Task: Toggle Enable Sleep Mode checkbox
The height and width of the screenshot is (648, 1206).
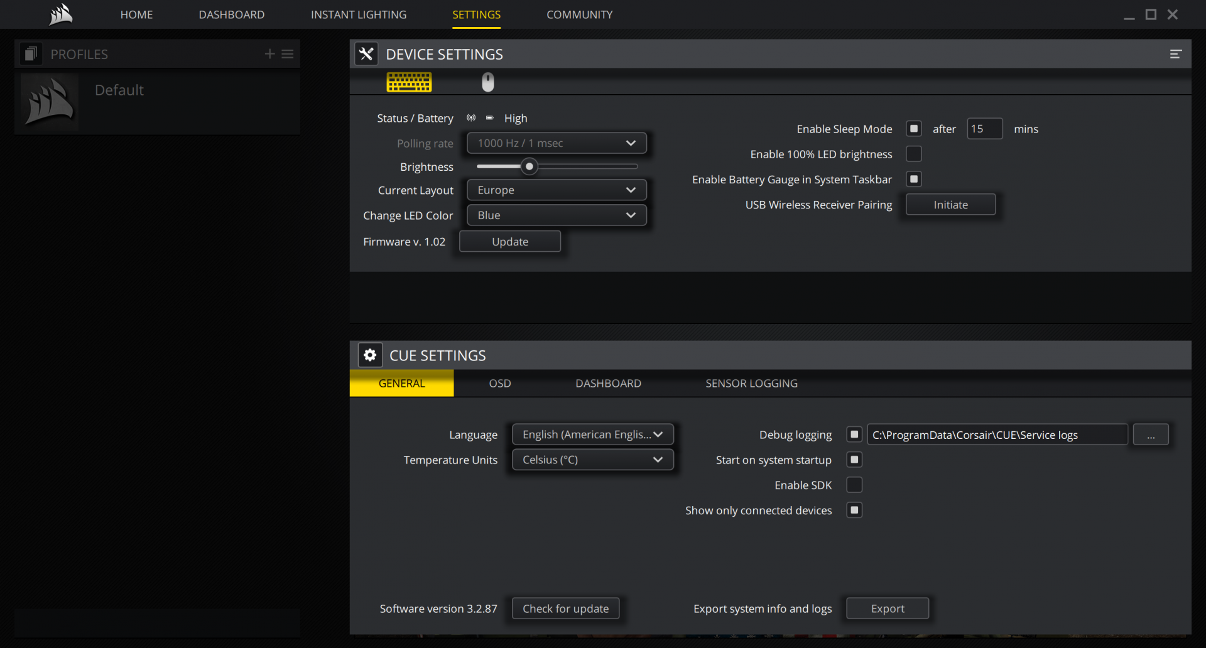Action: pos(914,129)
